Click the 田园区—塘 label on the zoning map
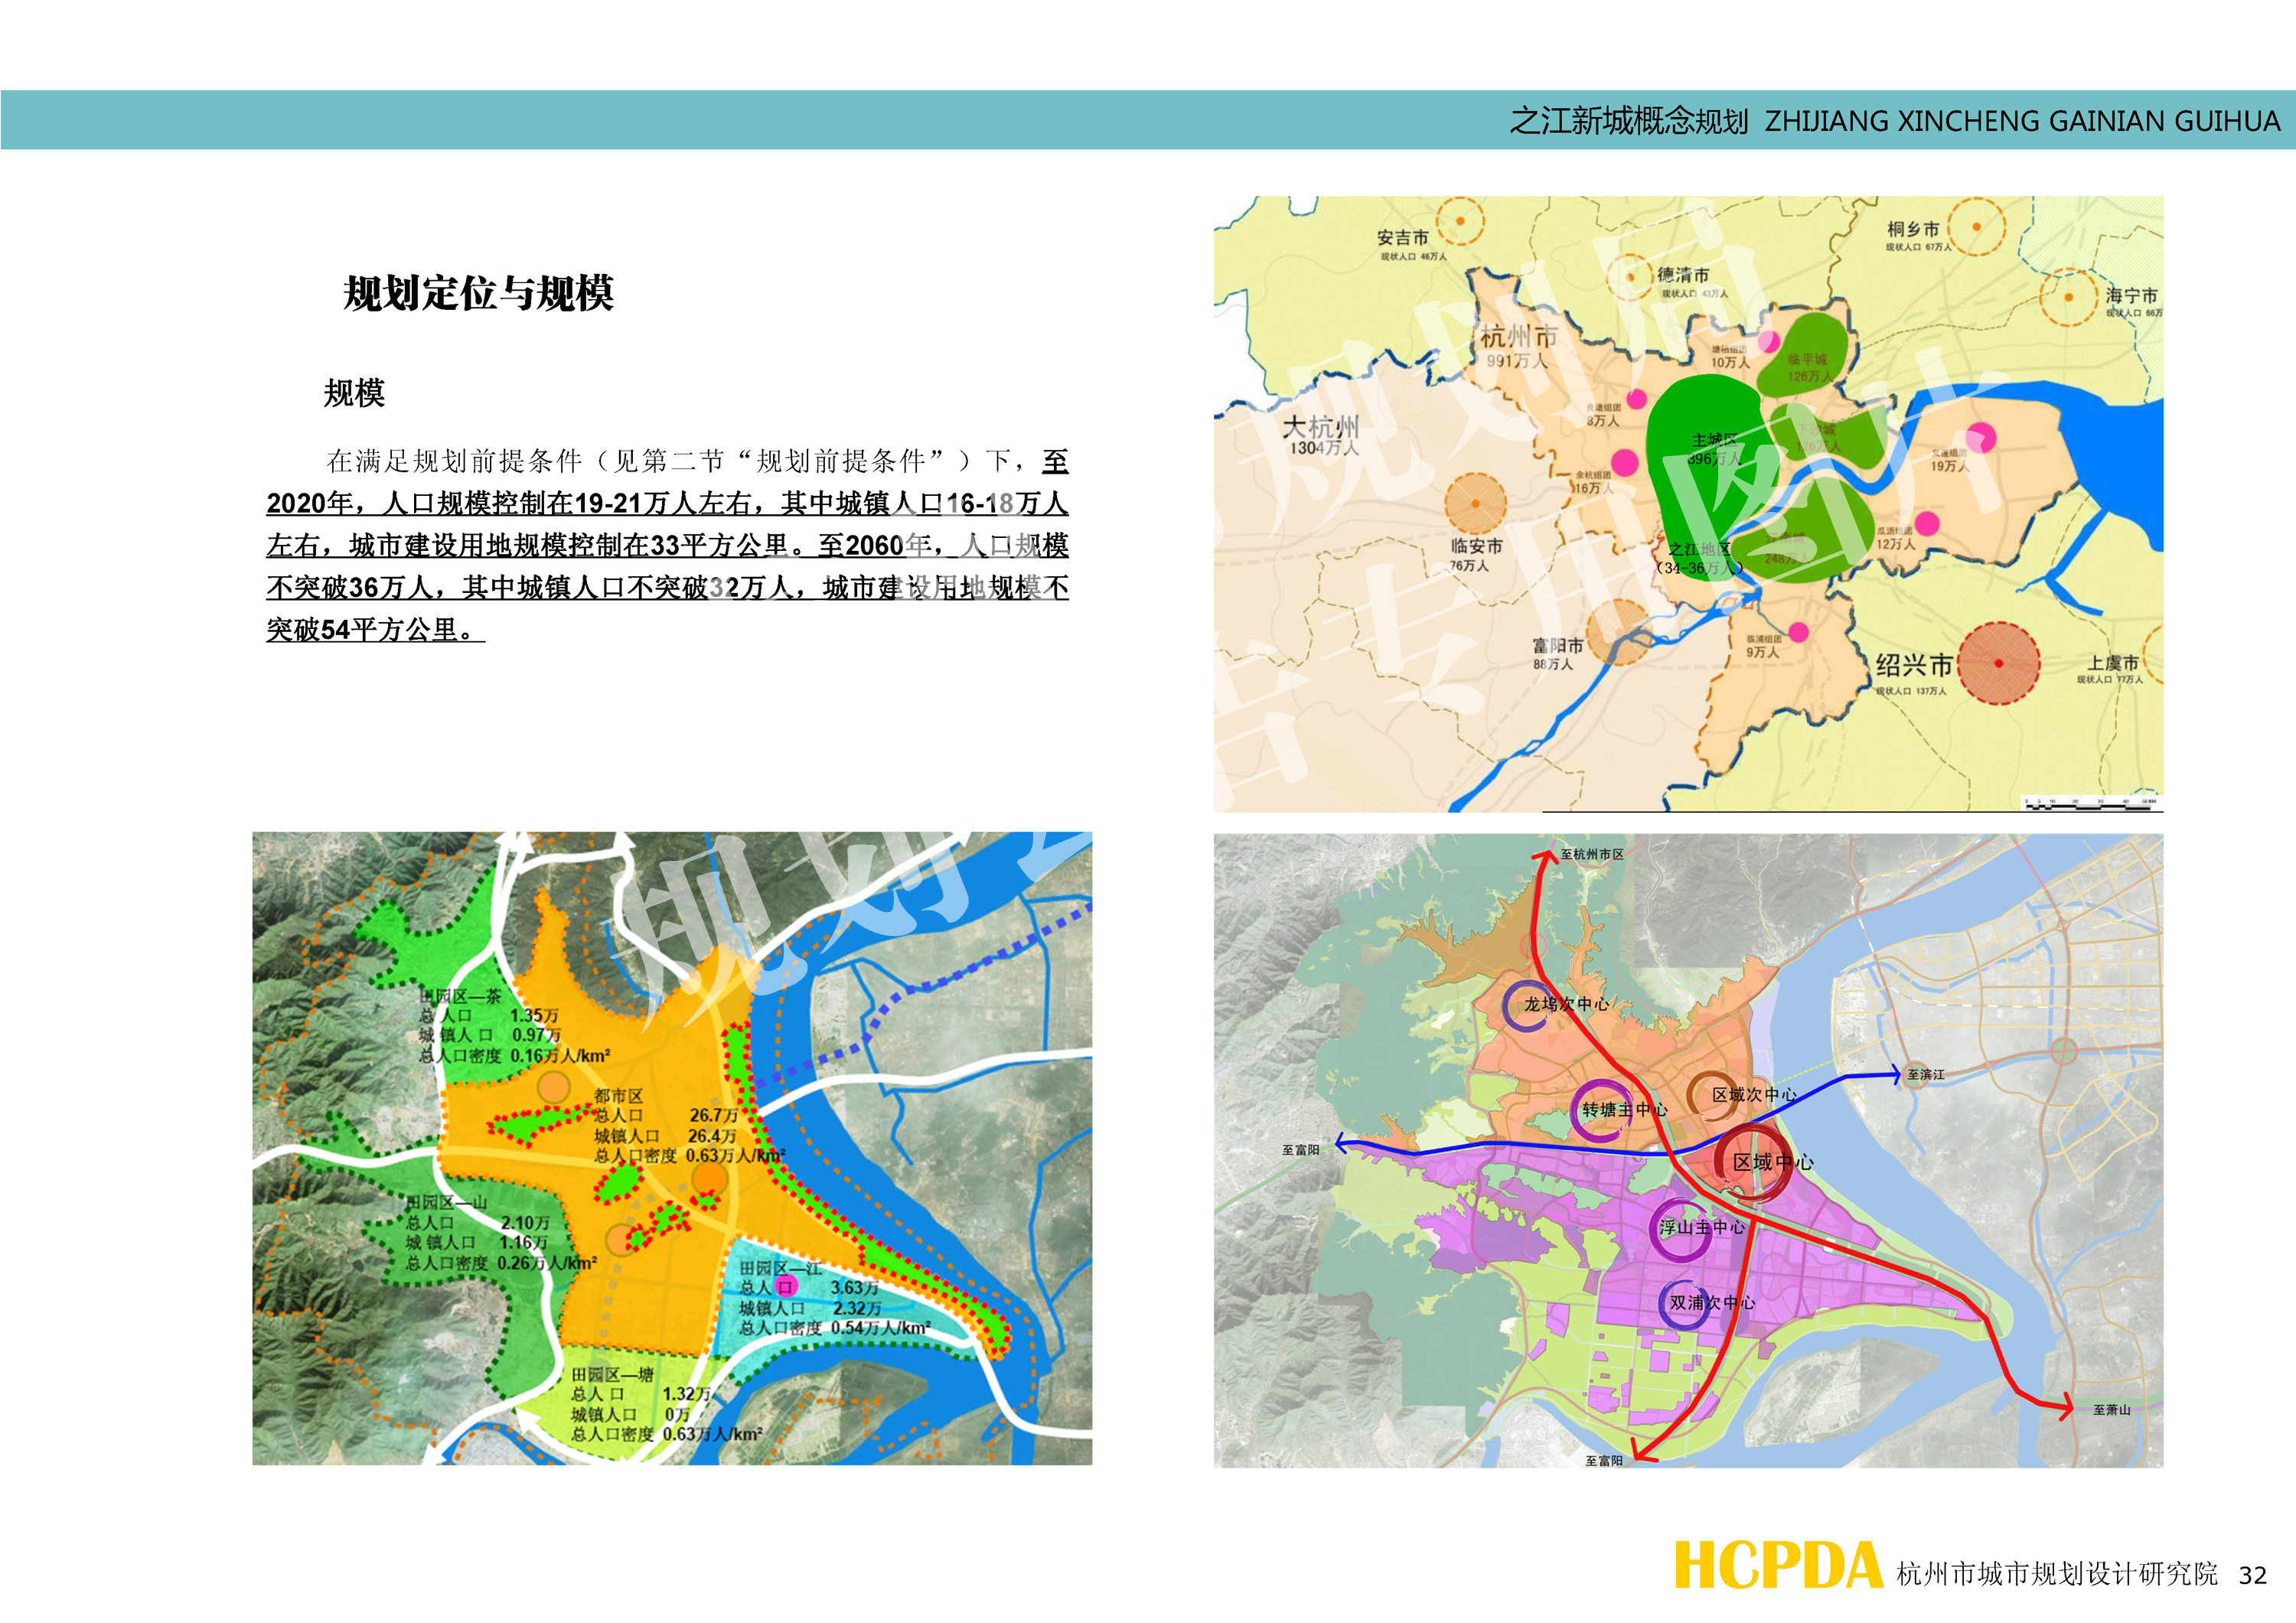This screenshot has width=2296, height=1623. pyautogui.click(x=612, y=1375)
